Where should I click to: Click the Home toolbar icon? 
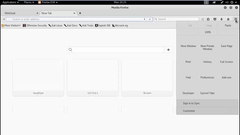(228, 19)
